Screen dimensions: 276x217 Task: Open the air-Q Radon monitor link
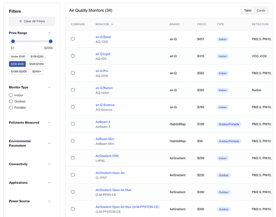pos(104,88)
